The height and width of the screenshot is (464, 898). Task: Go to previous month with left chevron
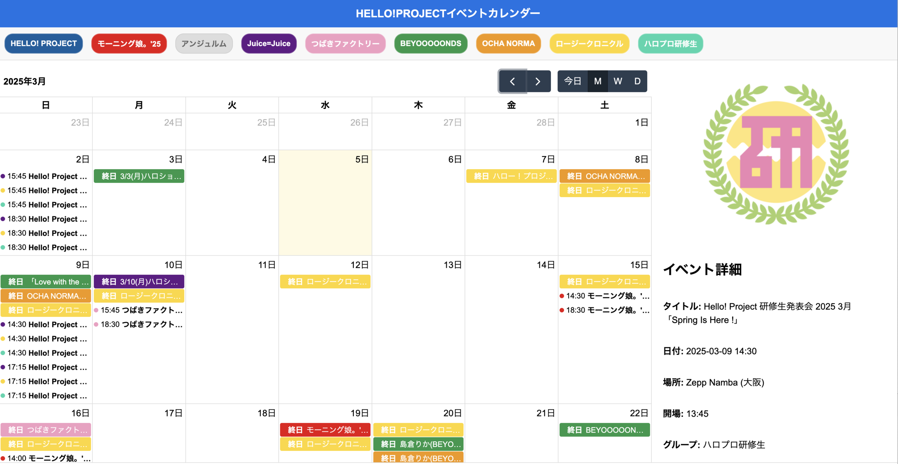point(512,81)
